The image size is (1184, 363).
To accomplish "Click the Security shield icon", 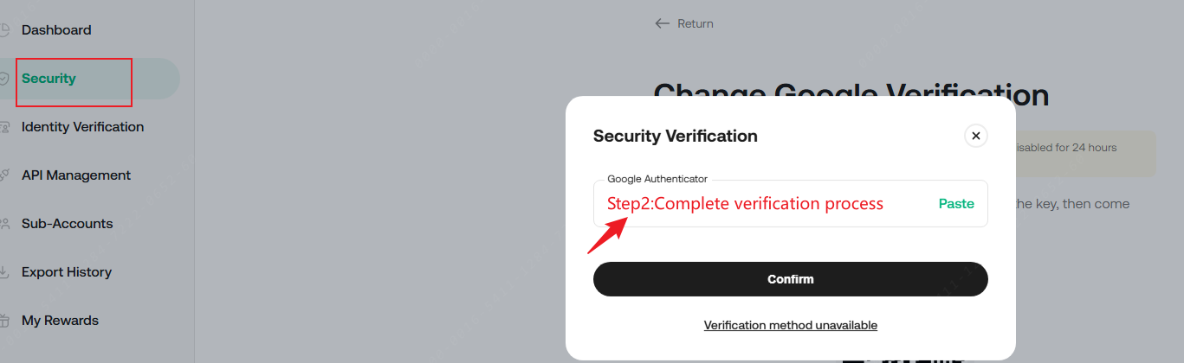I will pyautogui.click(x=4, y=79).
